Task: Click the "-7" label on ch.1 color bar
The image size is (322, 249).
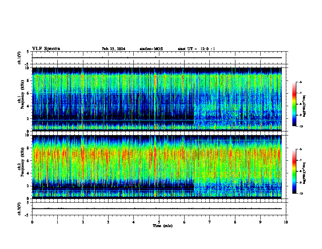Action: click(x=300, y=93)
